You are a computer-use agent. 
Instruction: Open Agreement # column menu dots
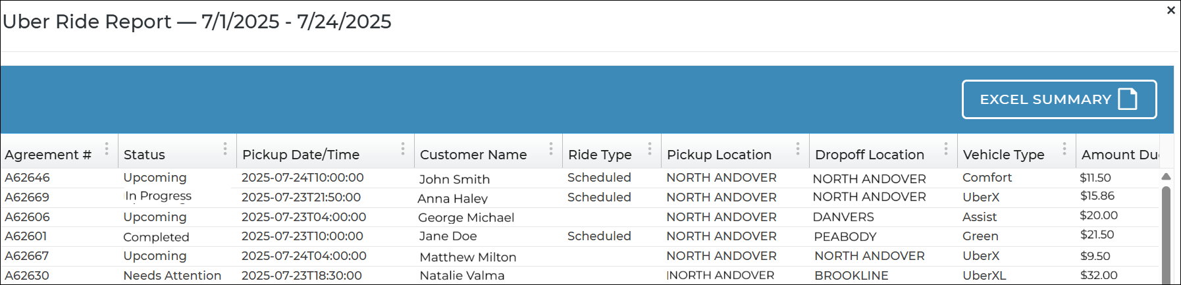pos(107,149)
